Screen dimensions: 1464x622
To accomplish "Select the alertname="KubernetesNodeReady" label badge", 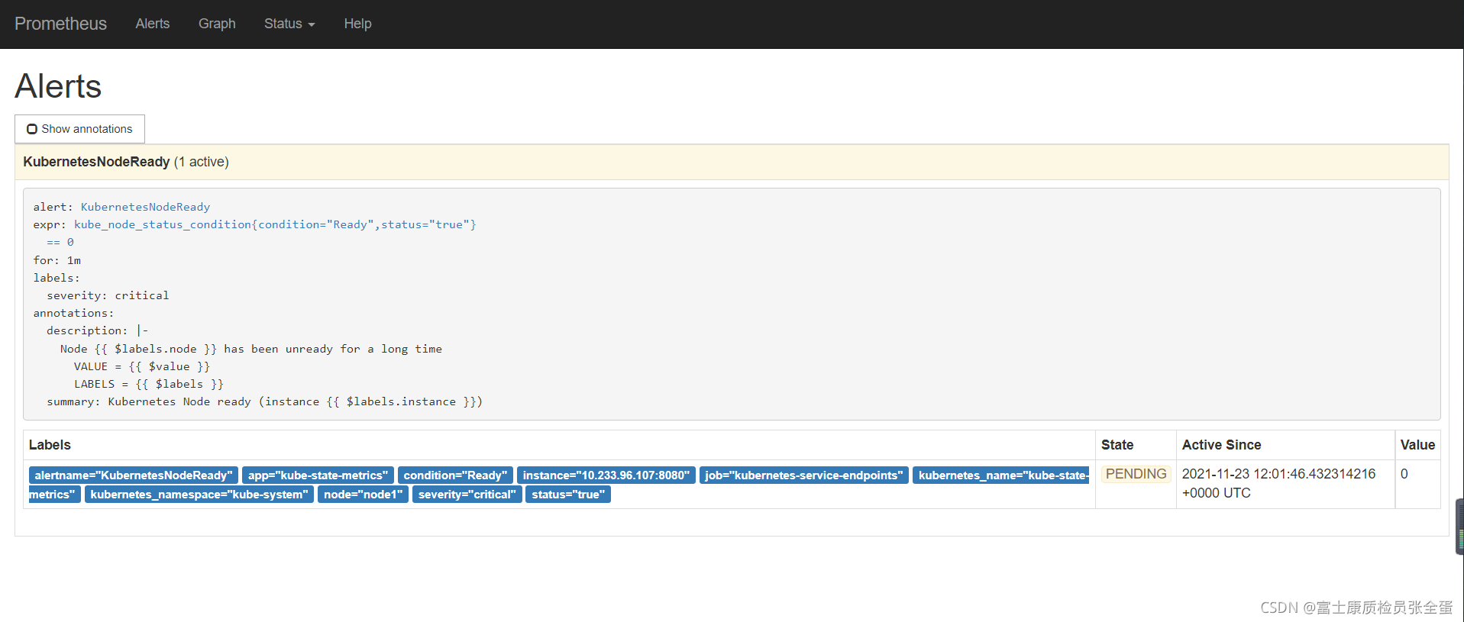I will click(134, 475).
